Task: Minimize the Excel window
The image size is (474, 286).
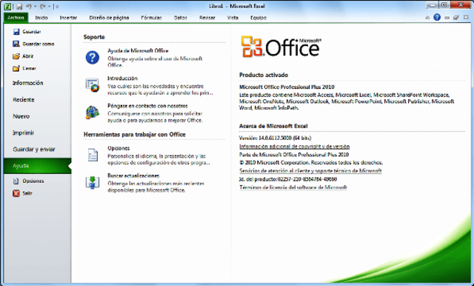Action: click(x=433, y=5)
